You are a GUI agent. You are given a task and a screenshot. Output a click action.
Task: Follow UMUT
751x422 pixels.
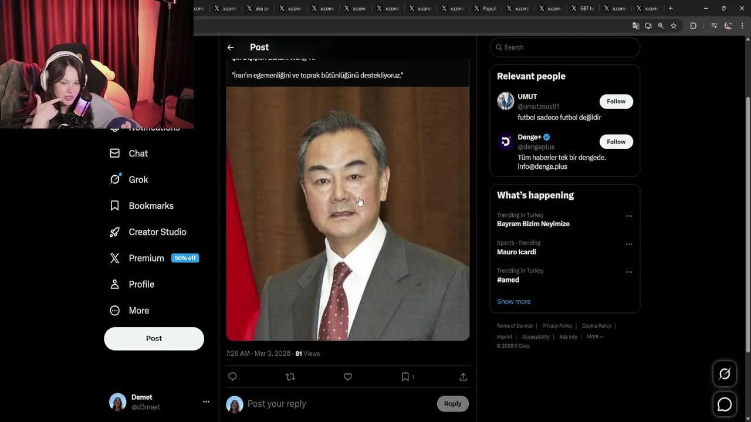[x=616, y=101]
